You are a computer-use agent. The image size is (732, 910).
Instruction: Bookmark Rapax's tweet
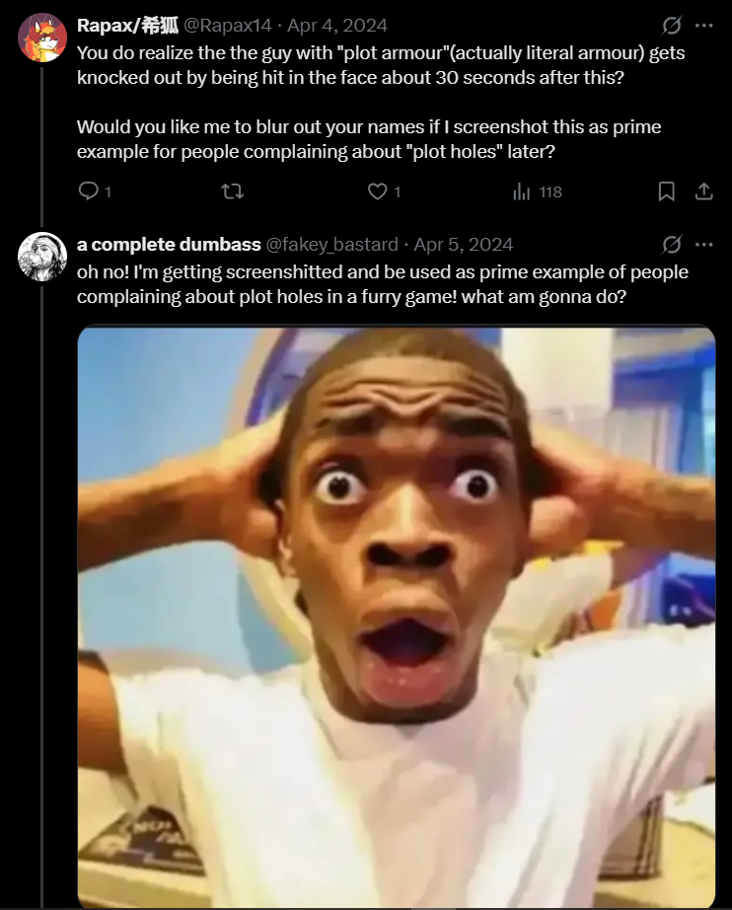pos(667,190)
